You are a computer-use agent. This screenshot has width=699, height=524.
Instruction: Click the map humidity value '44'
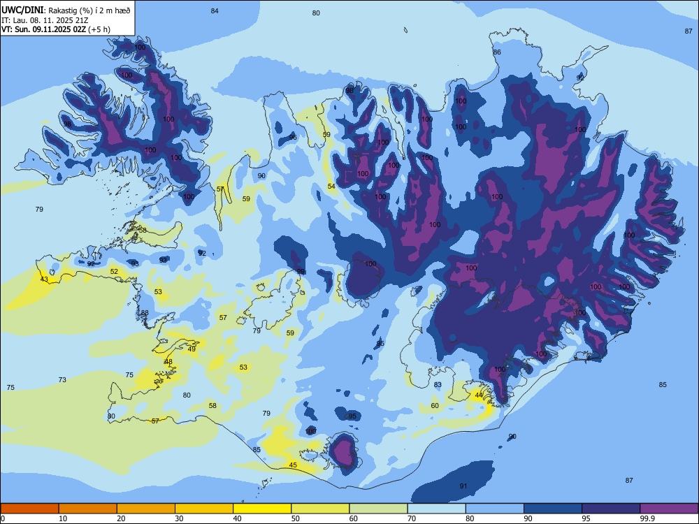point(479,395)
